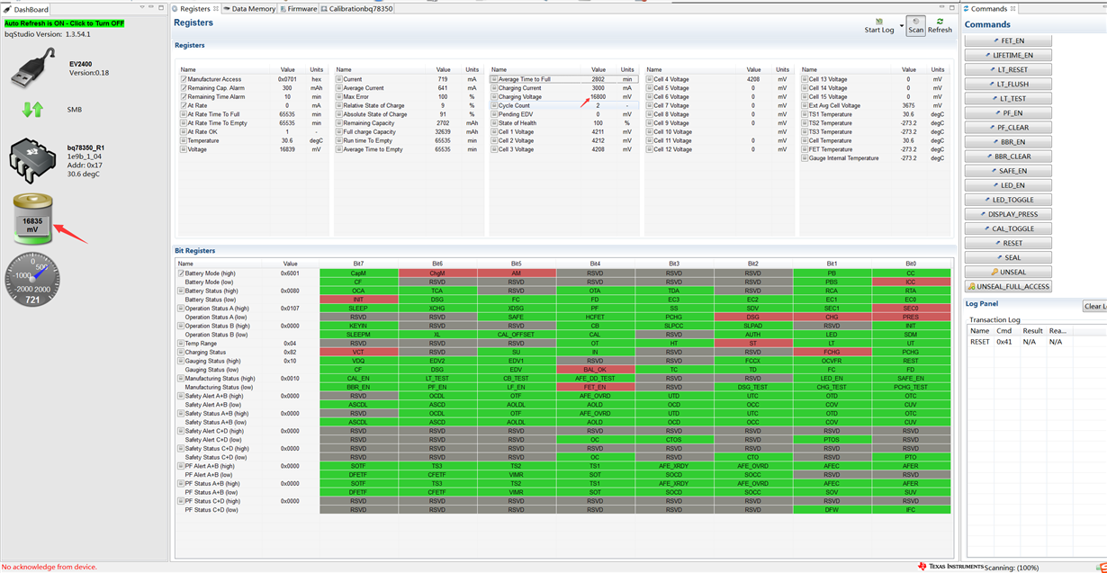Screen dimensions: 1107x573
Task: Click the icon beside Charging Status bit register
Action: tap(181, 353)
